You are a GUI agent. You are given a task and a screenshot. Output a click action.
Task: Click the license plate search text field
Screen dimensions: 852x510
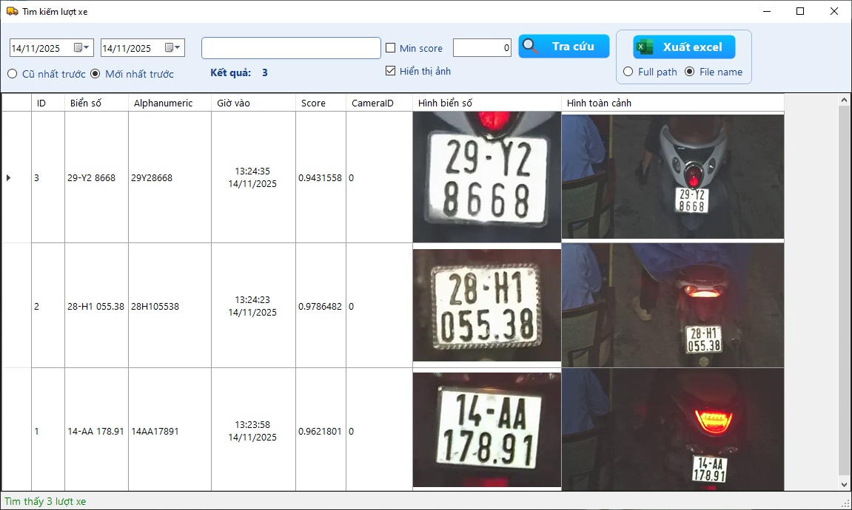[291, 48]
